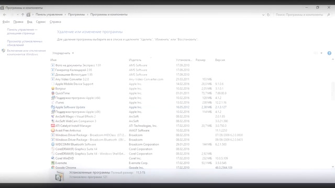Click the CorelDRAW Graphics Suite X4 icon

click(53, 149)
